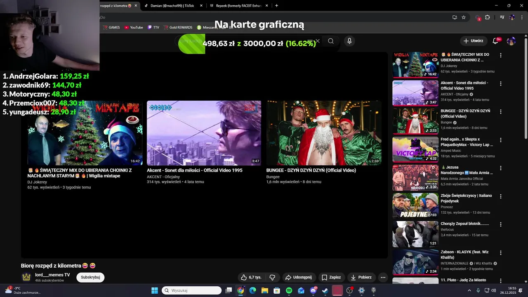The height and width of the screenshot is (297, 528).
Task: Open Windows Start menu
Action: pos(155,290)
